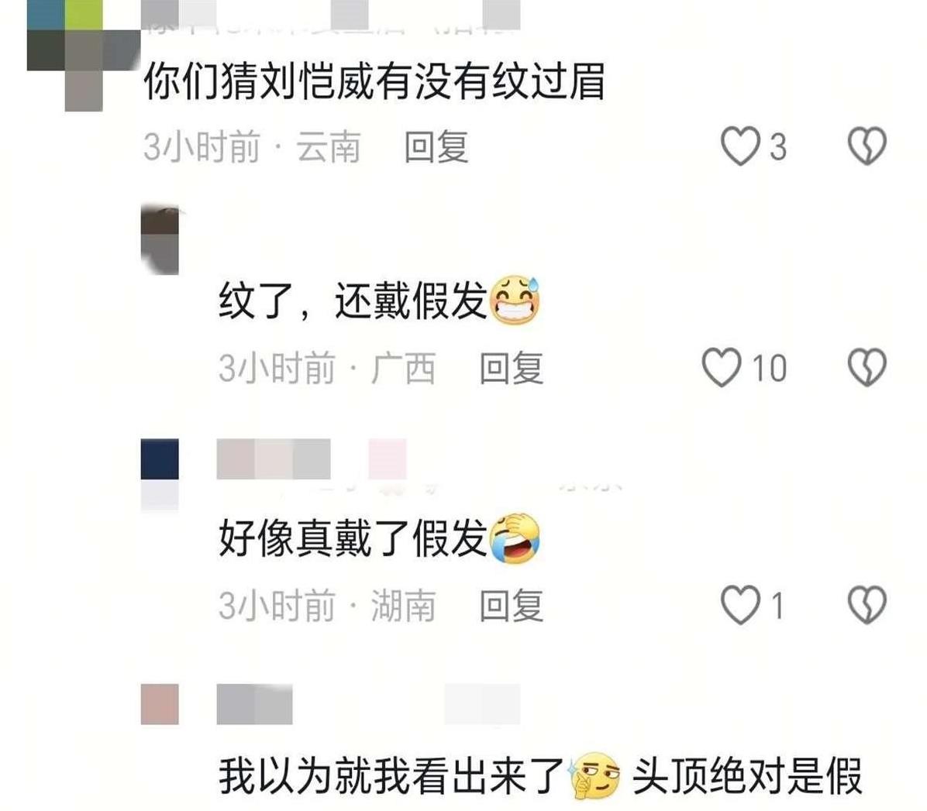
Task: Click 回复 under the Guangxi reply
Action: click(511, 368)
